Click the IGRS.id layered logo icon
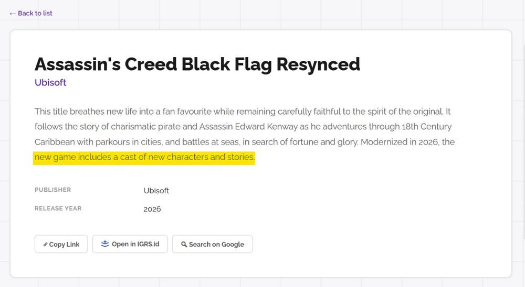 click(105, 244)
